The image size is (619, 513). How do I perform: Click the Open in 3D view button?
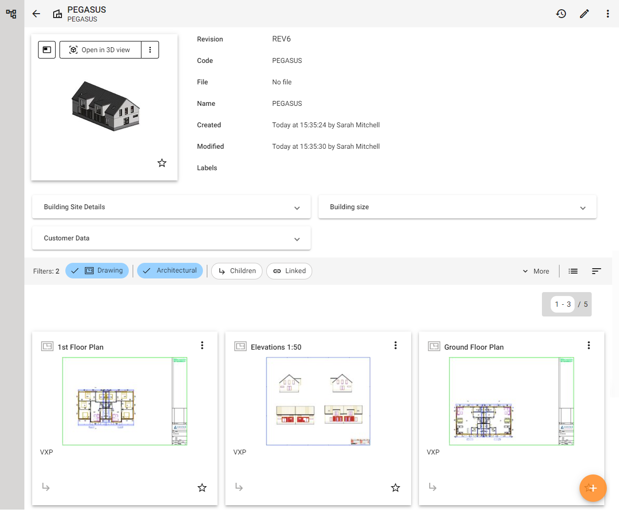click(100, 50)
